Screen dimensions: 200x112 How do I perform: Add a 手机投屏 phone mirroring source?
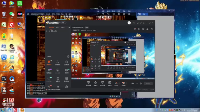tap(102, 84)
